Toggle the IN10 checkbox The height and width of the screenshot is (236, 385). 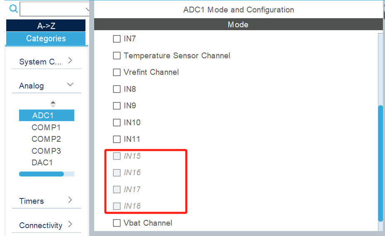tap(117, 122)
